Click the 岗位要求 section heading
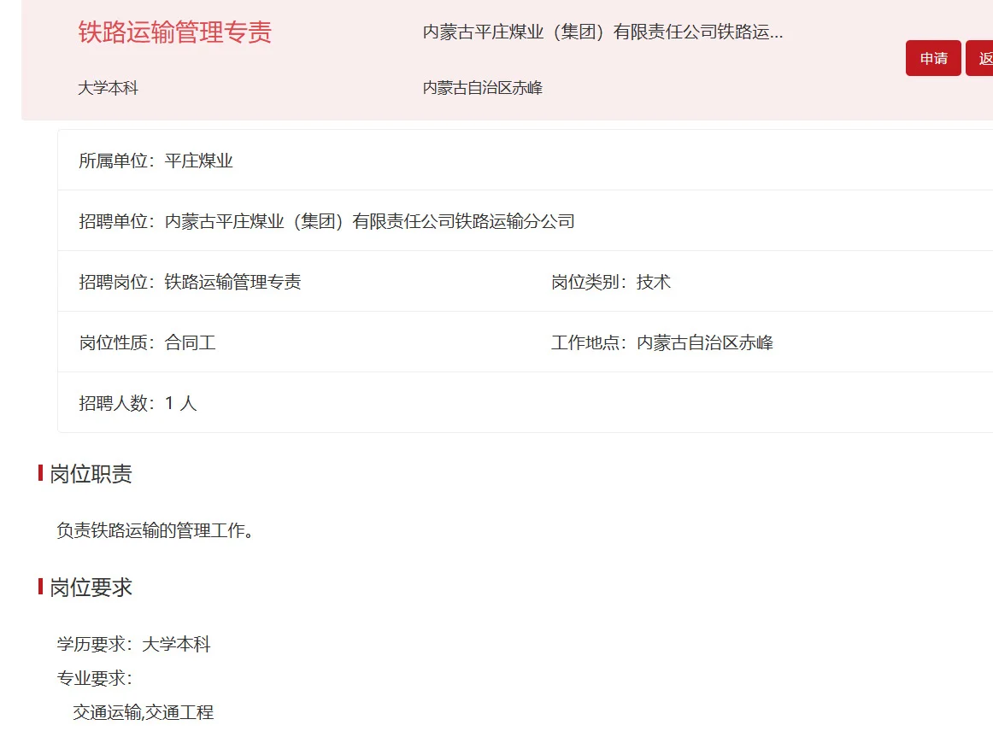This screenshot has width=993, height=731. (x=91, y=588)
